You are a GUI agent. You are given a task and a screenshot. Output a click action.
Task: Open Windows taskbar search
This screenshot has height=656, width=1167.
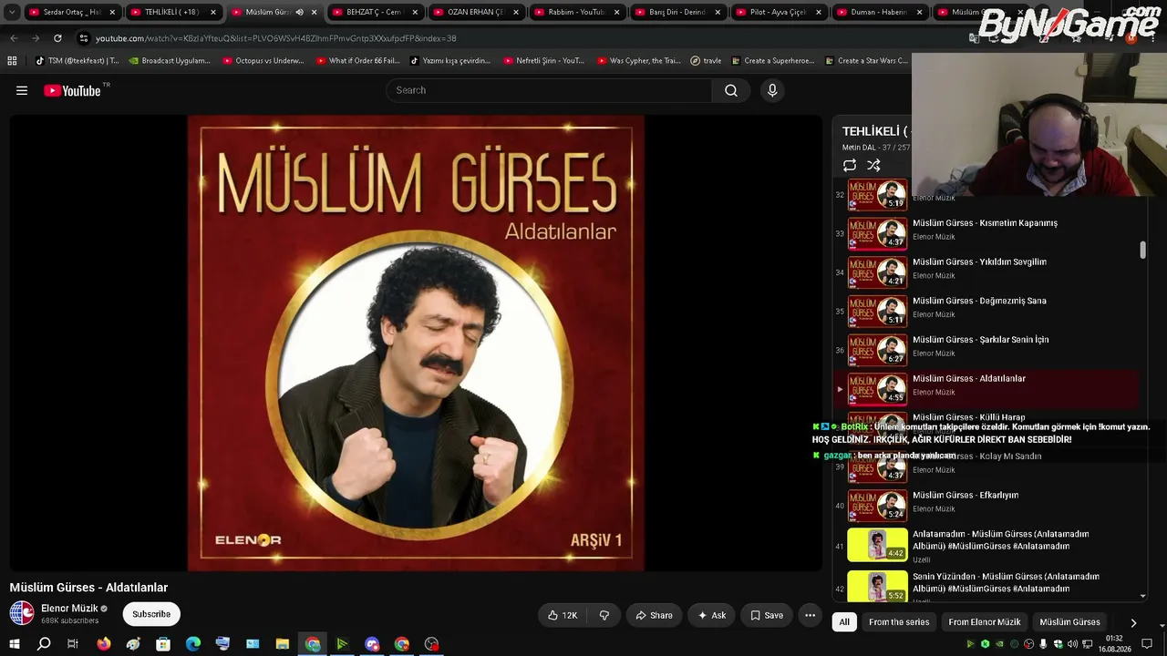click(x=44, y=644)
